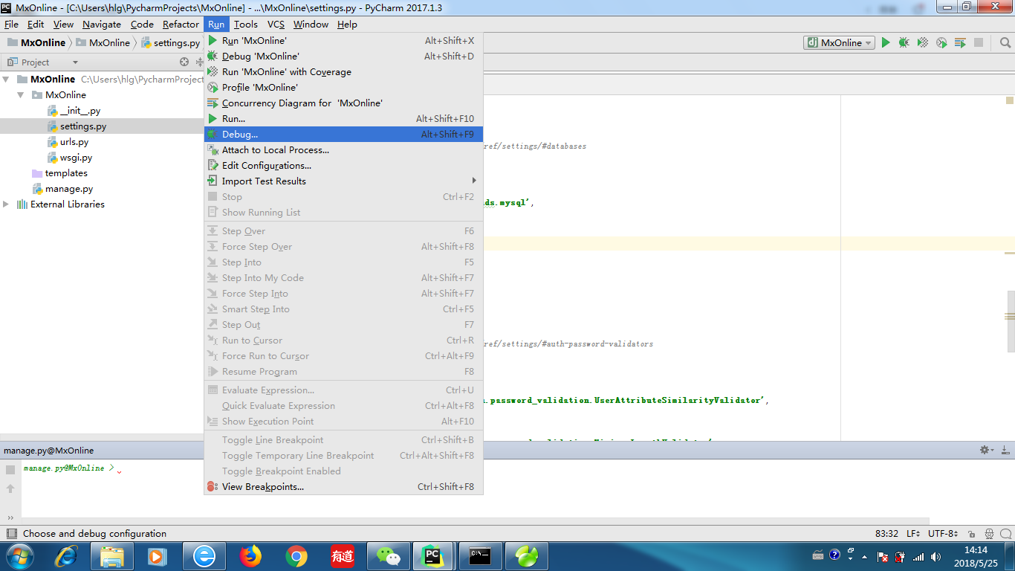
Task: Click the collapse-all icon in Project panel header
Action: [199, 62]
